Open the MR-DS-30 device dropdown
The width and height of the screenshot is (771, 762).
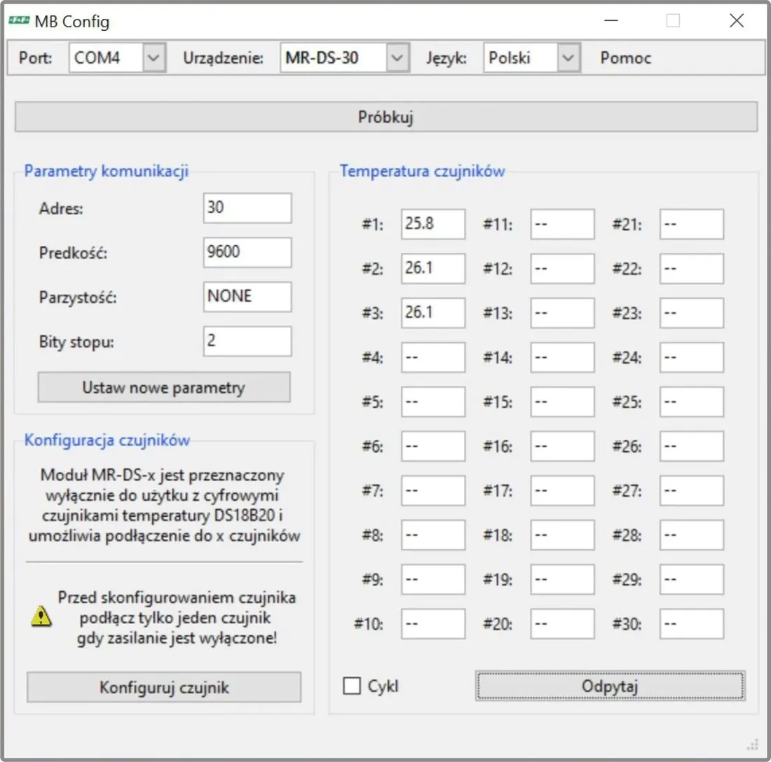click(397, 58)
